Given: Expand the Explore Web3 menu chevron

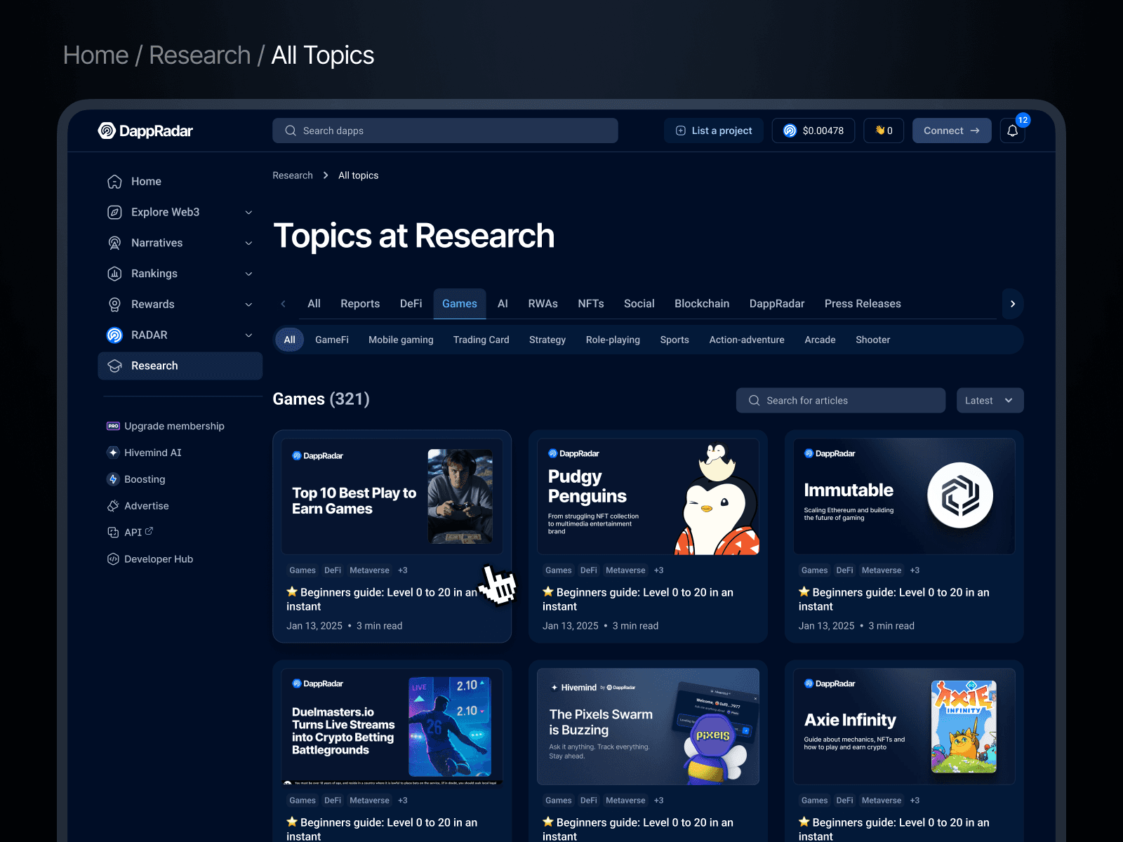Looking at the screenshot, I should coord(248,212).
